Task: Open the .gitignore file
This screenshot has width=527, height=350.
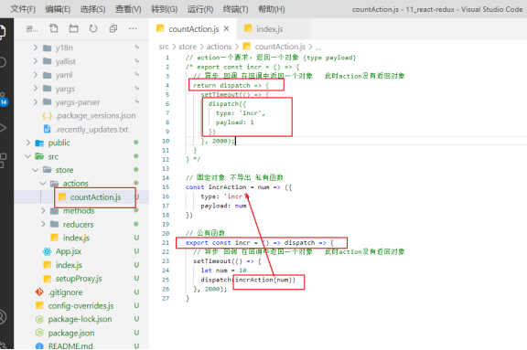Action: [81, 292]
